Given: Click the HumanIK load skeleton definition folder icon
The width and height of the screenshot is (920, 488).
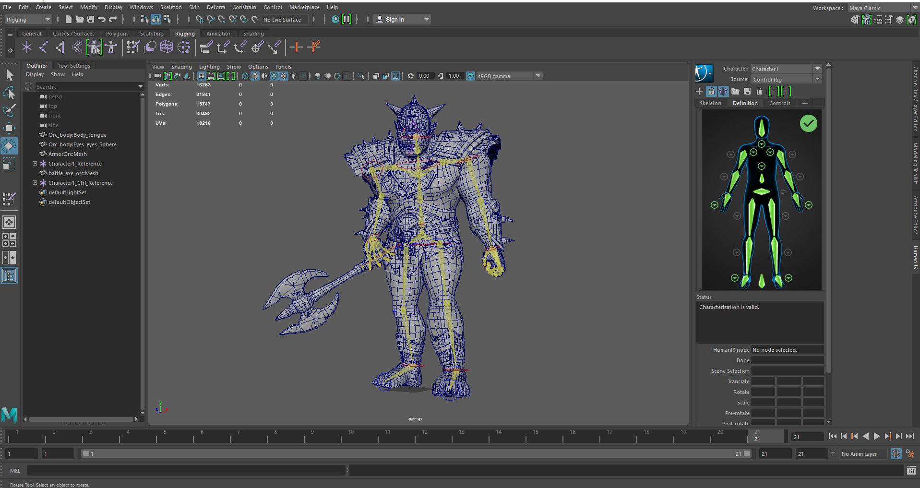Looking at the screenshot, I should tap(735, 91).
